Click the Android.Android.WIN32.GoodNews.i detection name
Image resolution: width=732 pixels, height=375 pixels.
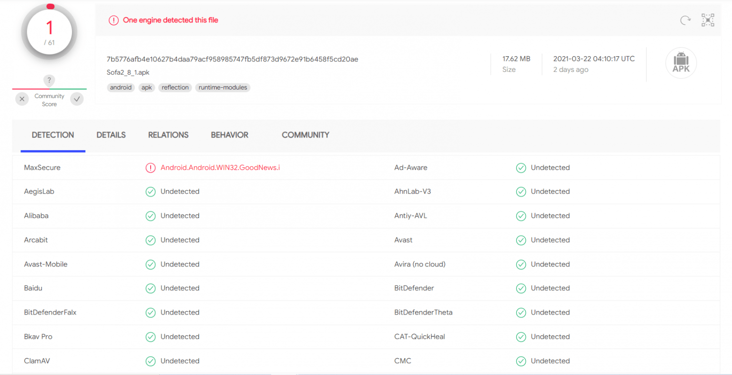220,168
